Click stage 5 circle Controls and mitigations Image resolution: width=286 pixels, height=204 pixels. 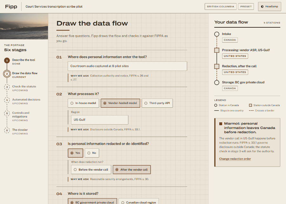click(x=7, y=113)
